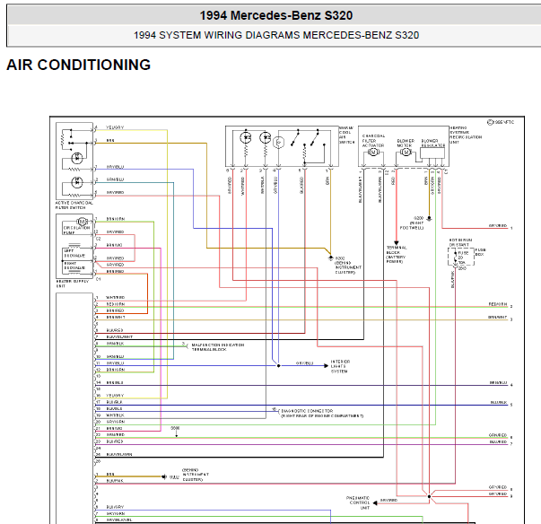Image resolution: width=541 pixels, height=524 pixels.
Task: Click the G202 label under the air switch brown wire
Action: (x=348, y=265)
